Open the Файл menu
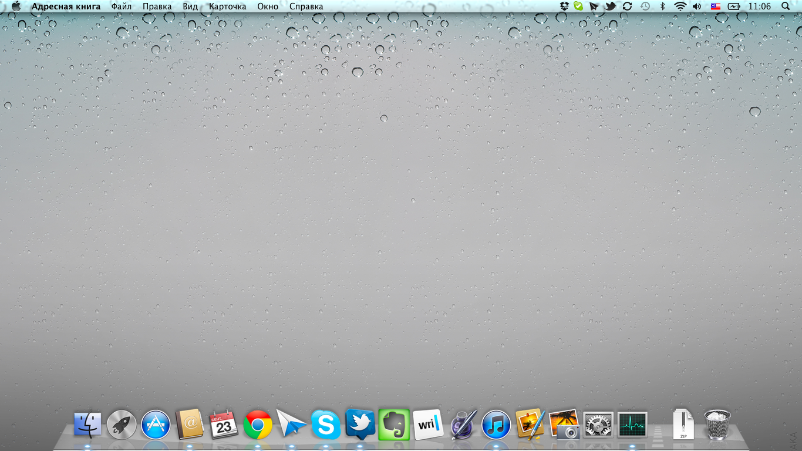 pyautogui.click(x=122, y=6)
